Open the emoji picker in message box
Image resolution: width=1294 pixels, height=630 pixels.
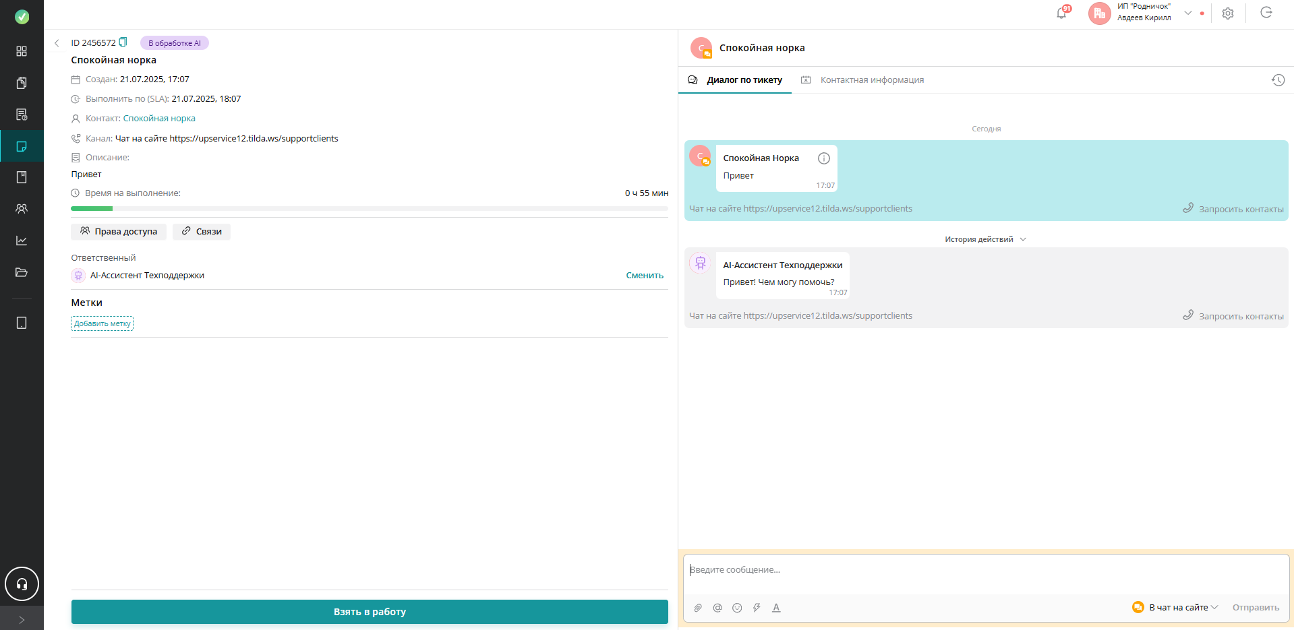pyautogui.click(x=737, y=608)
